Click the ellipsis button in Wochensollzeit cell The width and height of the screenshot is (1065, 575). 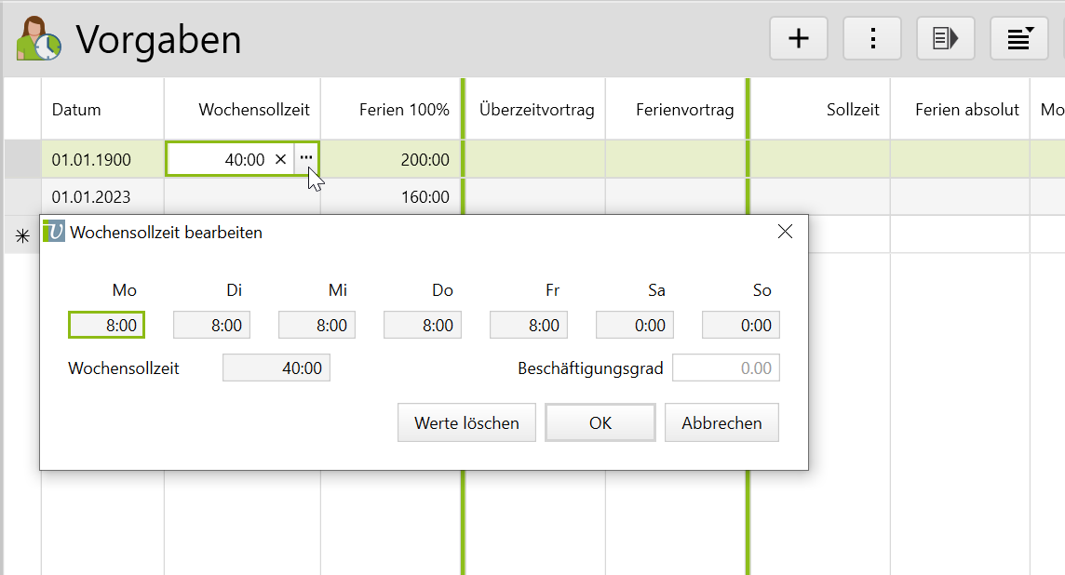306,159
